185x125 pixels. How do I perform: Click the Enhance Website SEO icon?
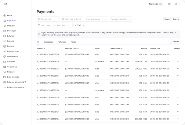tap(5, 82)
